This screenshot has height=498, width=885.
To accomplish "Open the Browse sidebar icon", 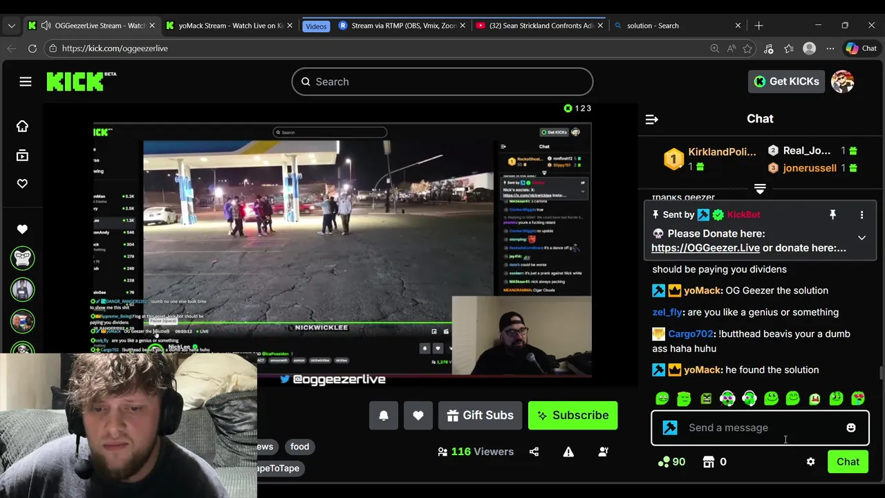I will click(x=22, y=156).
